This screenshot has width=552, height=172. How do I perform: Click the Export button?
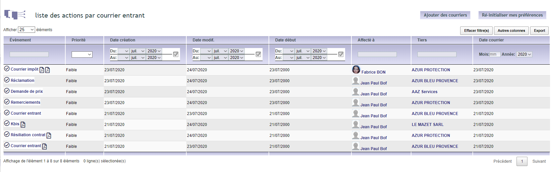tap(539, 30)
